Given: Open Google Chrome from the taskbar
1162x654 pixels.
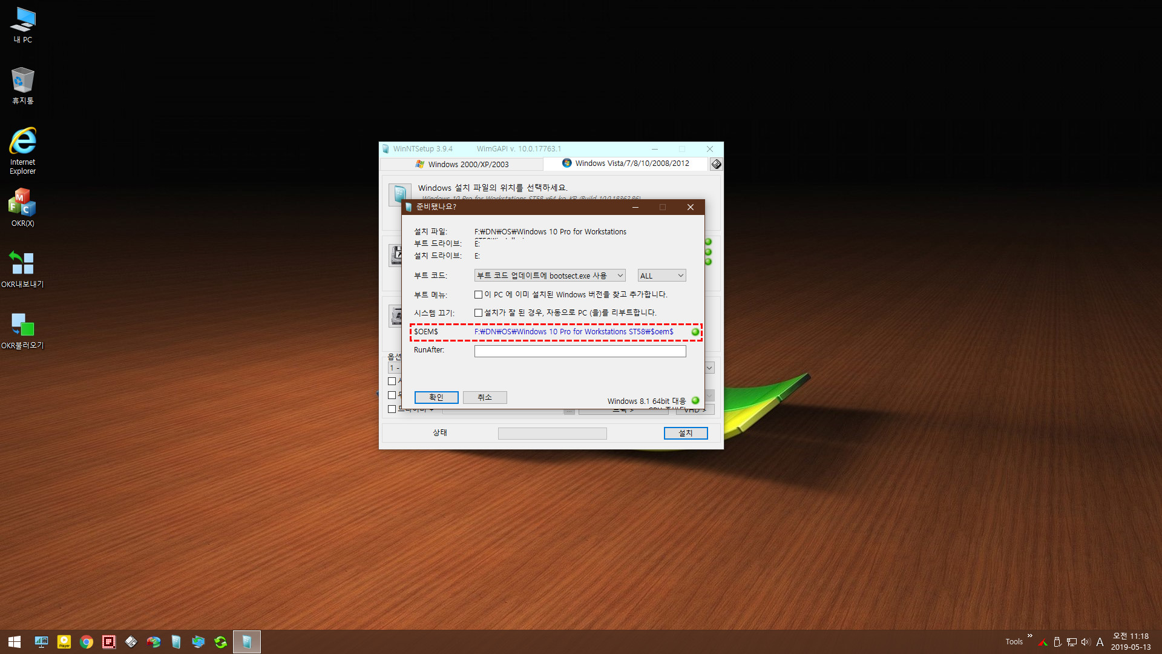Looking at the screenshot, I should tap(87, 642).
